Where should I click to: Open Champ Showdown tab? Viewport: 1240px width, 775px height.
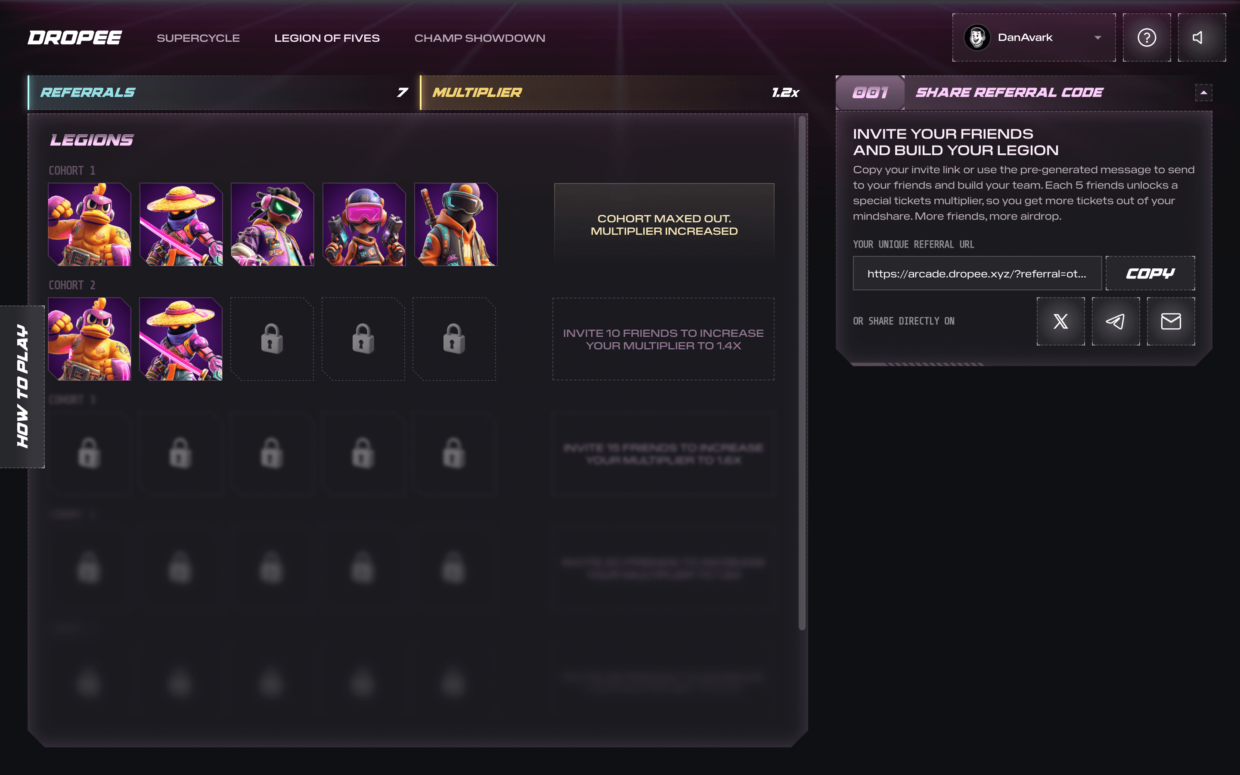pos(480,38)
